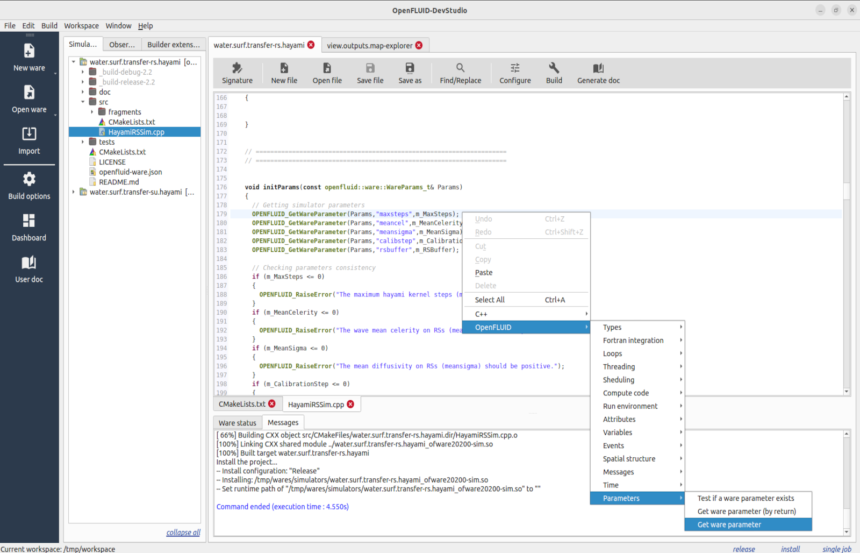Switch to the Ware status tab
The height and width of the screenshot is (553, 860).
[x=238, y=423]
